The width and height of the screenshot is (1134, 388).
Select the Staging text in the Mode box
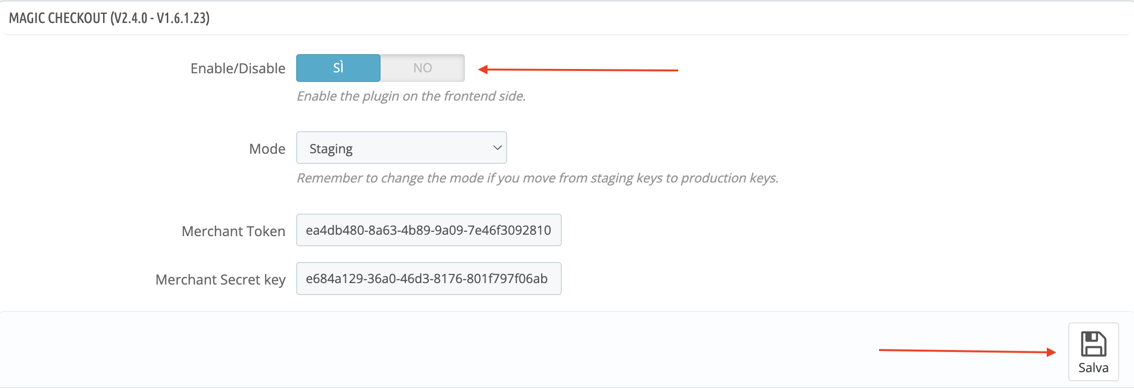click(x=331, y=149)
